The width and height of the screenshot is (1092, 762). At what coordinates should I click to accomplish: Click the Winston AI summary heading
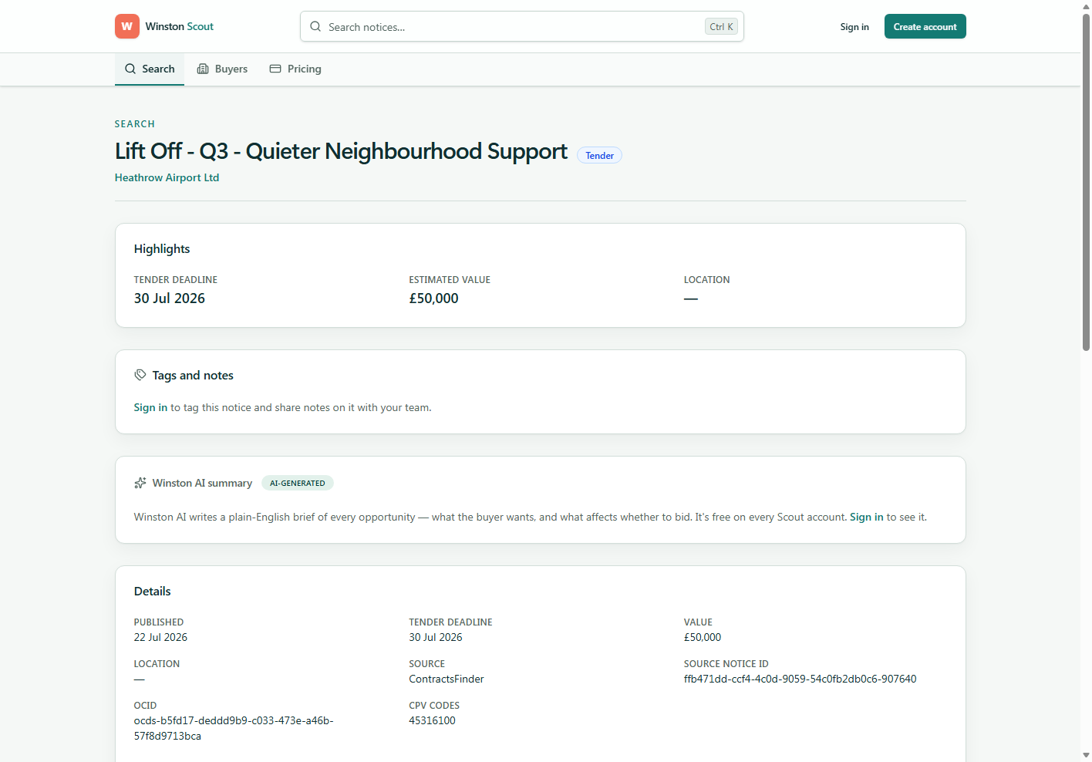pos(202,483)
